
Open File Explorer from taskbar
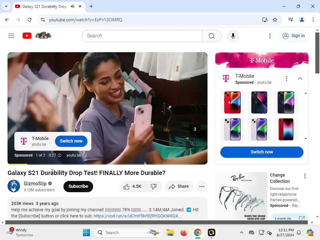[x=170, y=232]
